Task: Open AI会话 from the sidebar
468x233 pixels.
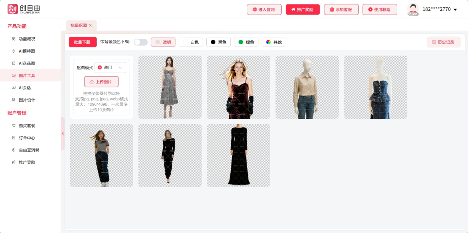Action: (x=26, y=88)
